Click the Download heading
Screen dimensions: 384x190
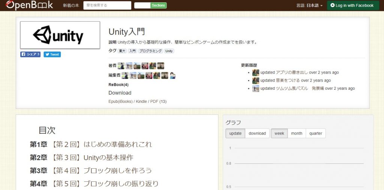coord(120,93)
